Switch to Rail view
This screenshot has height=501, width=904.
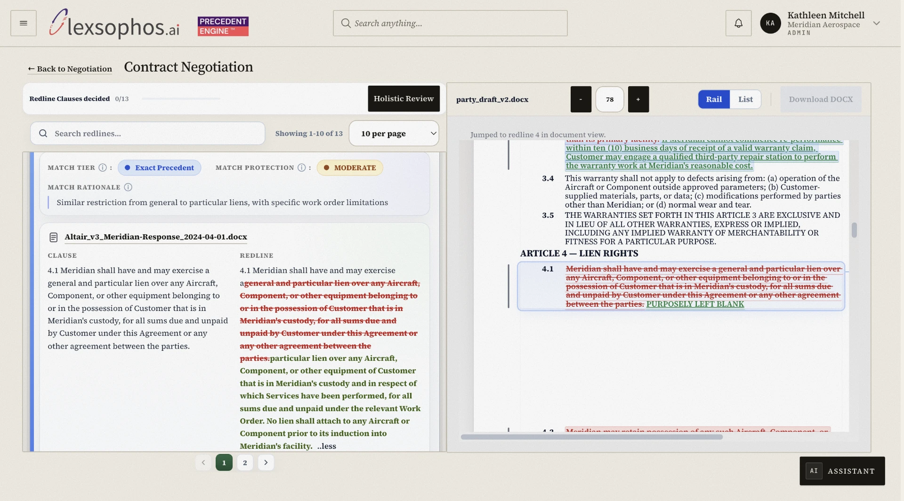pos(714,99)
